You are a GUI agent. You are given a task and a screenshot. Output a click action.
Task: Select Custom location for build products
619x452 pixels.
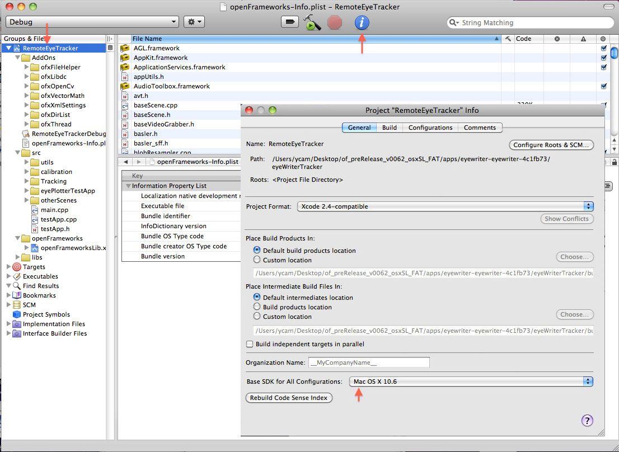[257, 260]
